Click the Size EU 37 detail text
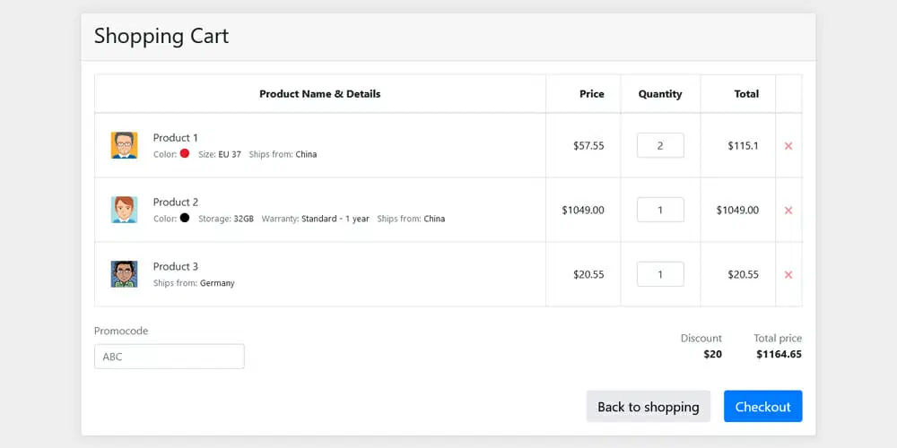Viewport: 897px width, 448px height. 220,154
